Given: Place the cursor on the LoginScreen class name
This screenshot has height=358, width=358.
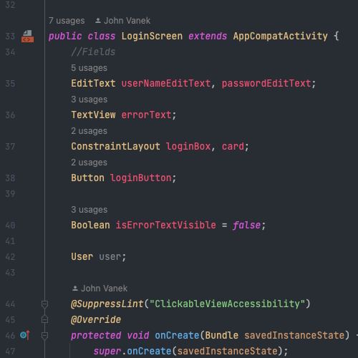Looking at the screenshot, I should coord(152,37).
